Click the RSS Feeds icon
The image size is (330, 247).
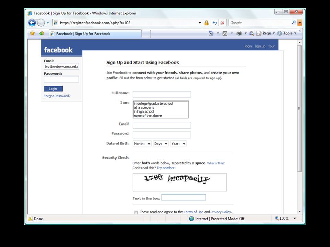225,33
